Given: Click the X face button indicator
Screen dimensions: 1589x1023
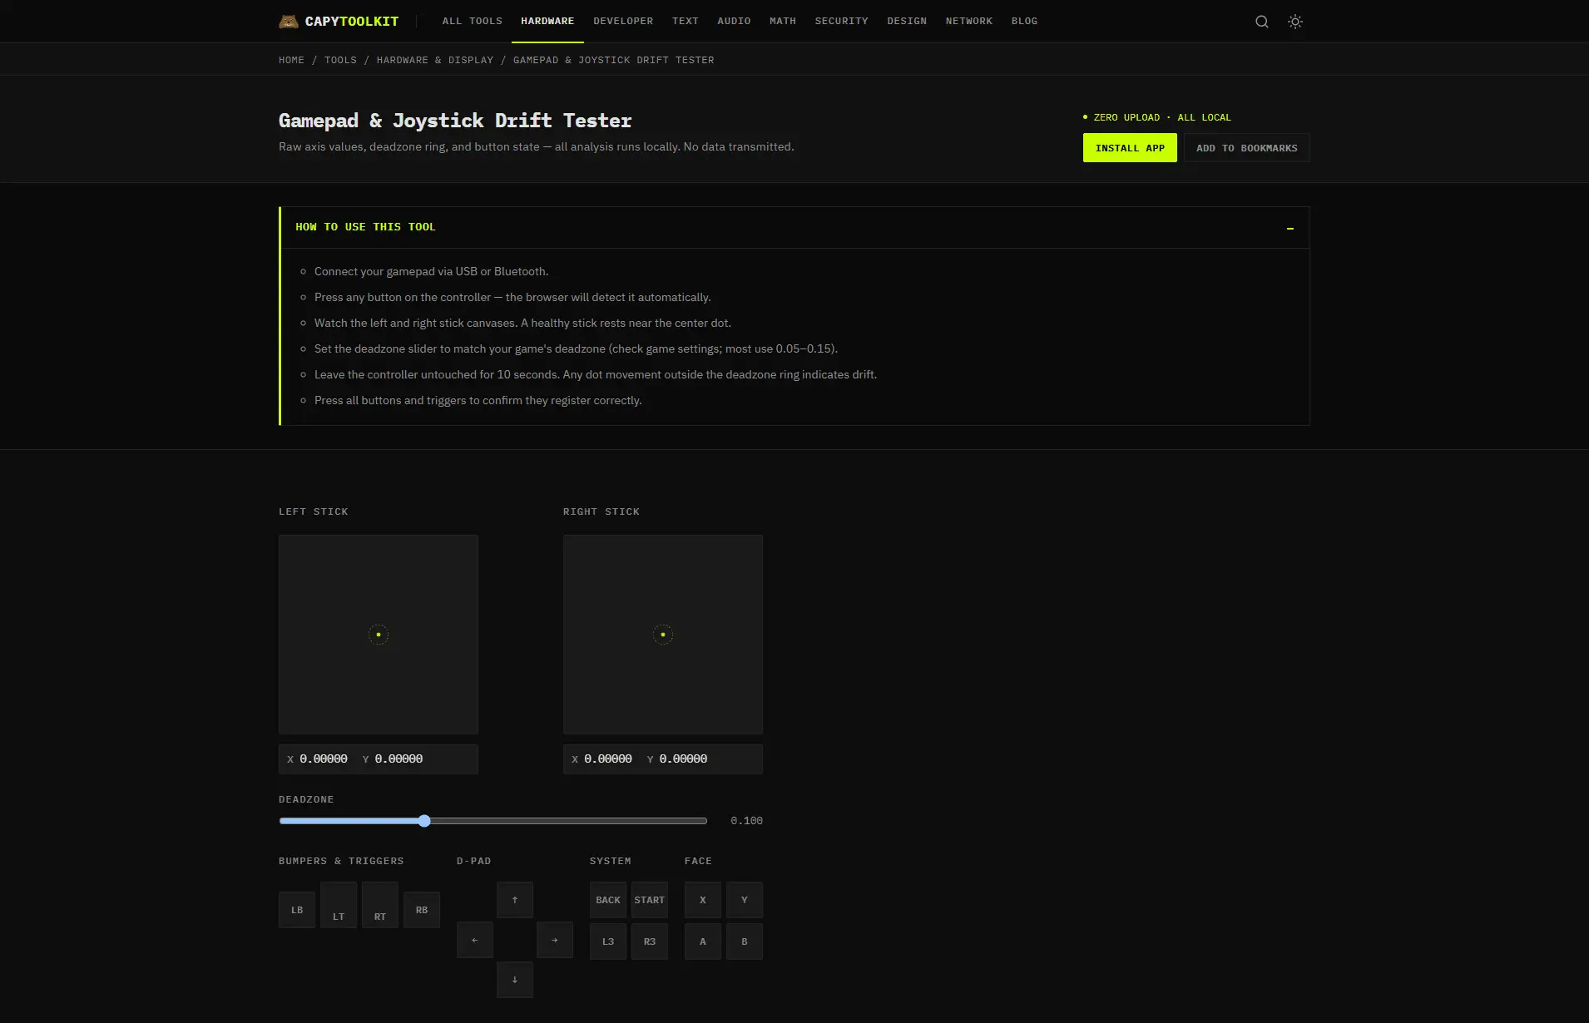Looking at the screenshot, I should coord(703,900).
